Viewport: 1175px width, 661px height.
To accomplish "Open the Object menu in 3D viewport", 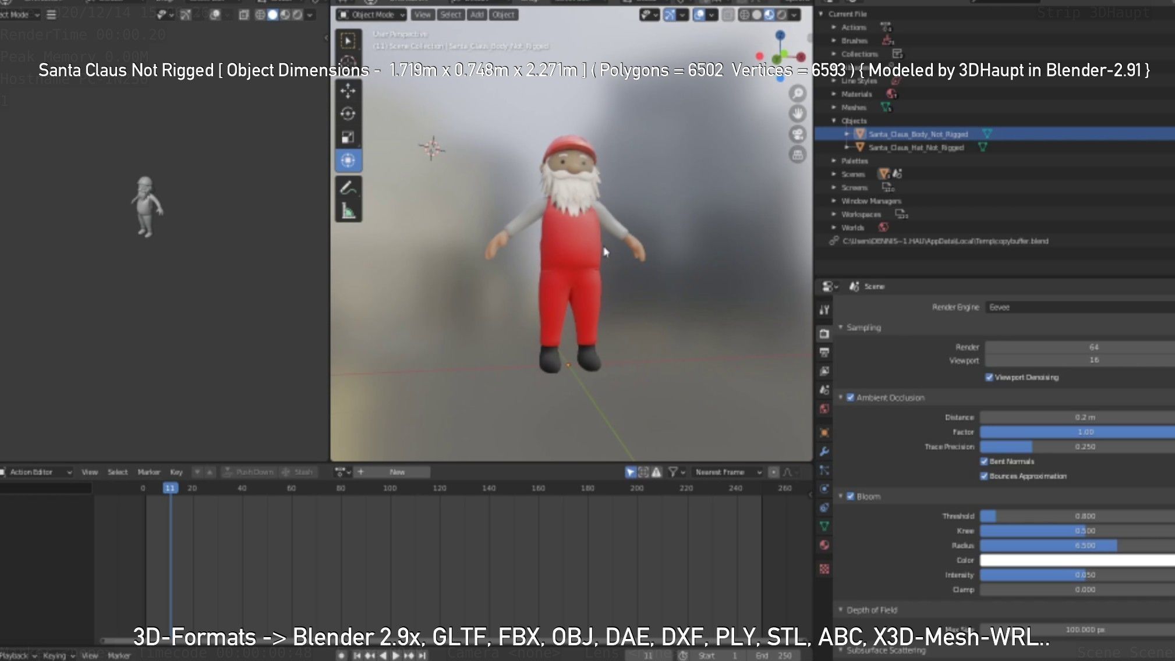I will 504,15.
